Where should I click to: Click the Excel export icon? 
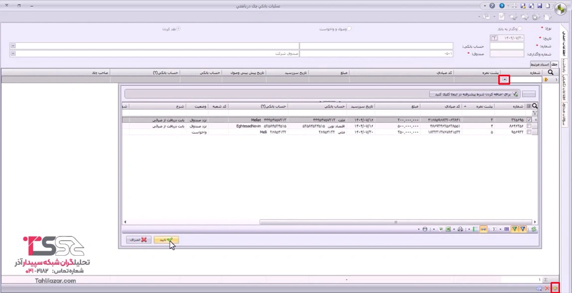[x=448, y=229]
